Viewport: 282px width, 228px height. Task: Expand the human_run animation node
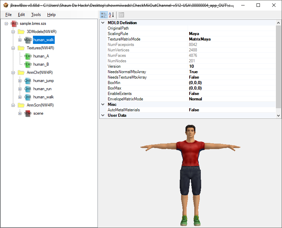[x=20, y=89]
